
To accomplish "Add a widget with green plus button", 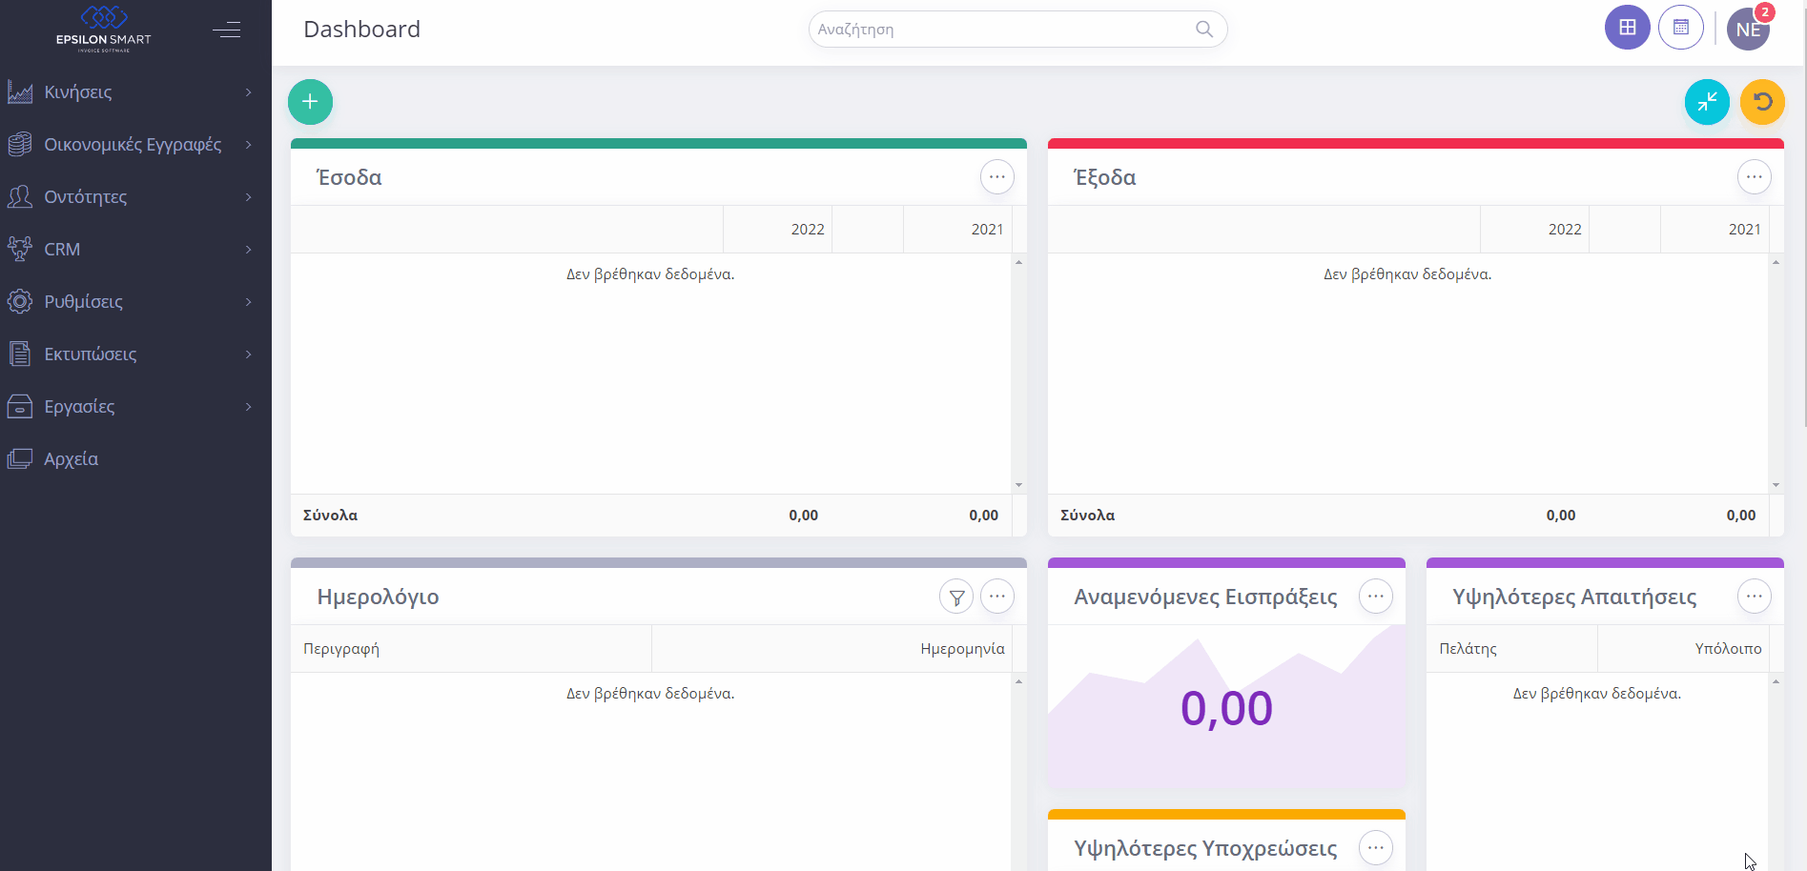I will pyautogui.click(x=310, y=102).
